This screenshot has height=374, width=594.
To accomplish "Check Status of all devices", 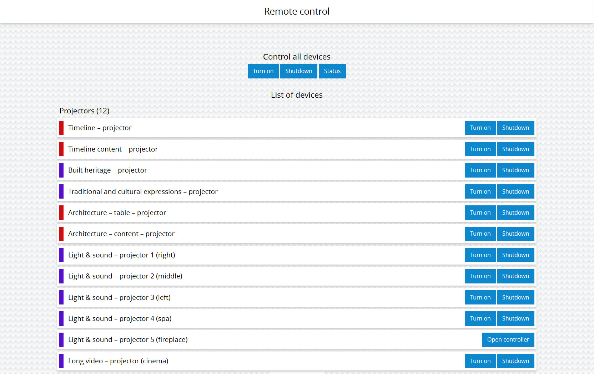I will click(332, 71).
